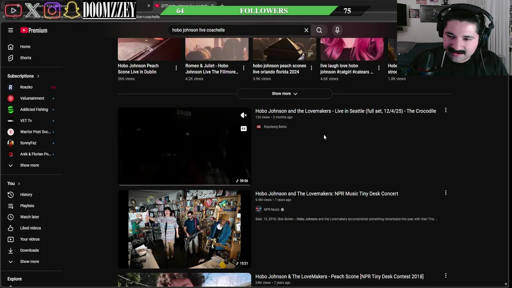Open Peach Scone NPR Tiny Desk Contest title
The image size is (512, 288).
(339, 276)
